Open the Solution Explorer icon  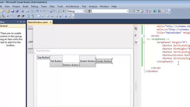(x=133, y=11)
